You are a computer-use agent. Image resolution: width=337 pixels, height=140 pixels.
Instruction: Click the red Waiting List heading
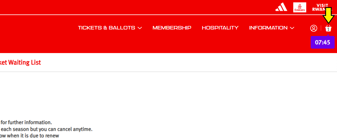[20, 62]
